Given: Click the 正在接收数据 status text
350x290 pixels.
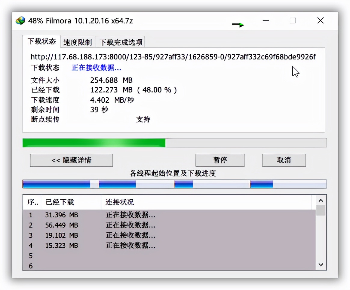Looking at the screenshot, I should coord(96,68).
